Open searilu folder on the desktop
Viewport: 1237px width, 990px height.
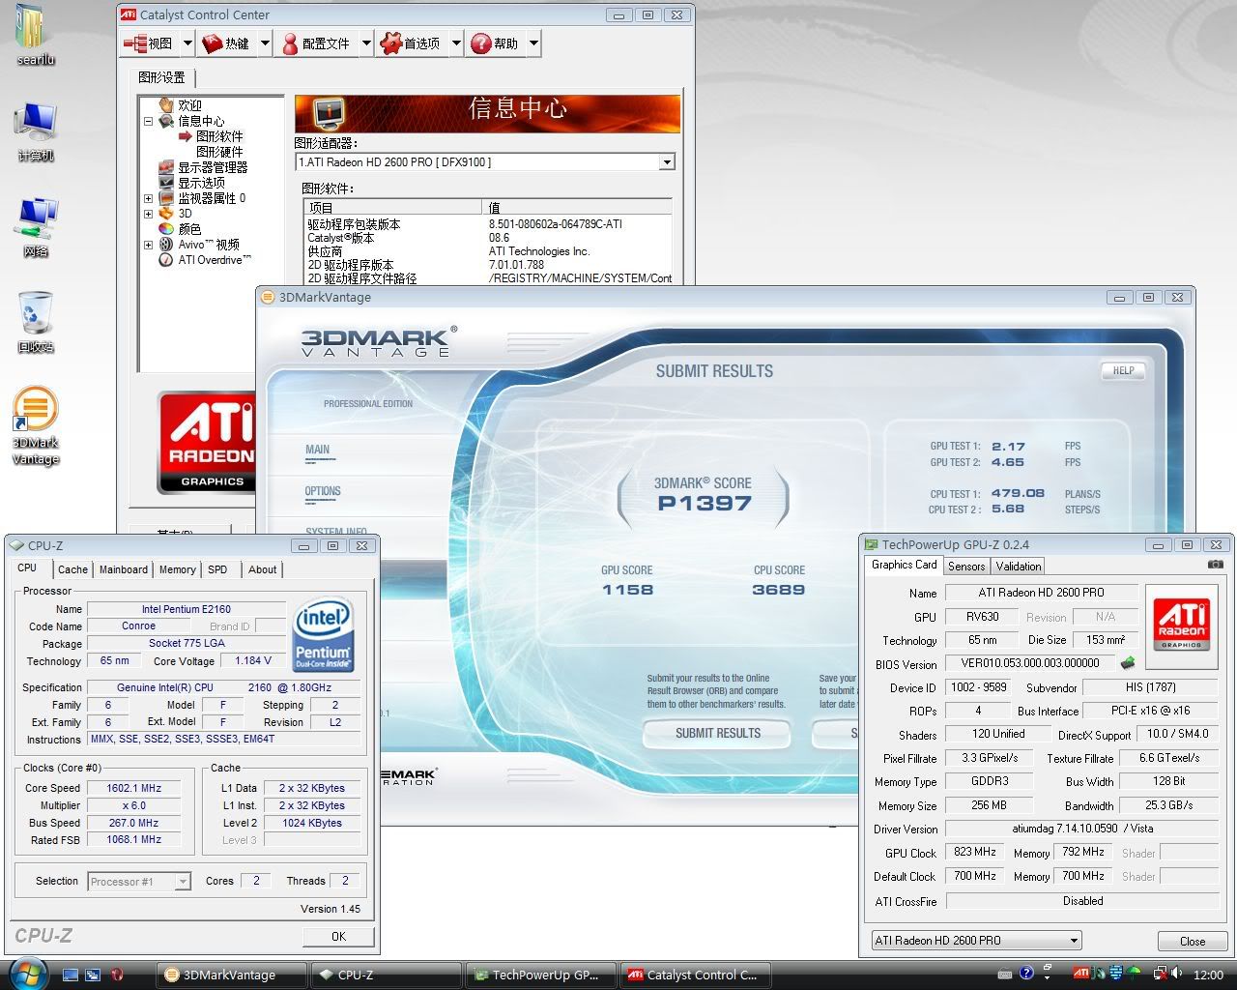pos(35,34)
